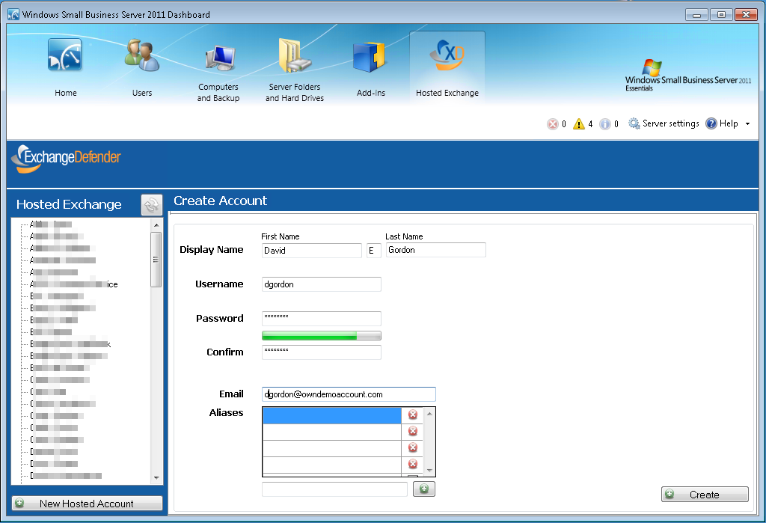The height and width of the screenshot is (523, 766).
Task: Expand the dropdown arrow next to Help
Action: 747,124
